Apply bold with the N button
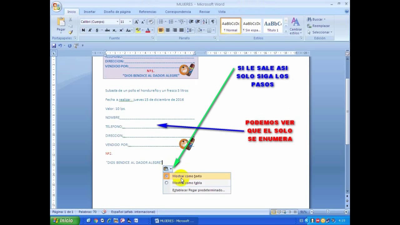This screenshot has height=225, width=400. tap(83, 30)
